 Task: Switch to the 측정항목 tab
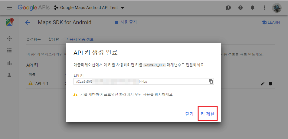pos(34,39)
